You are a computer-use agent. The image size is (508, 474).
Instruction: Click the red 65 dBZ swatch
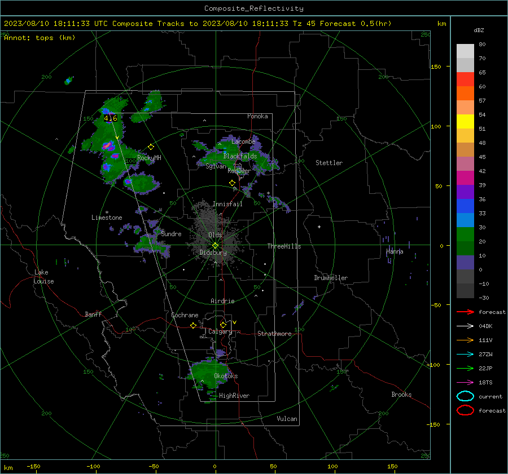click(x=465, y=79)
